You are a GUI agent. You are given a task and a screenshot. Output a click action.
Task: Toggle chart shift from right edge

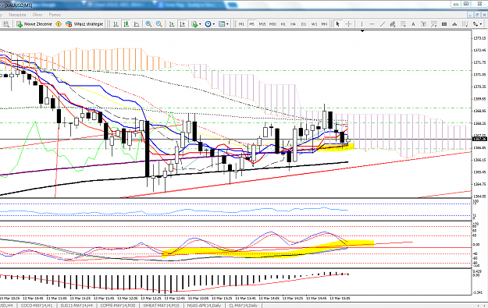[x=182, y=24]
